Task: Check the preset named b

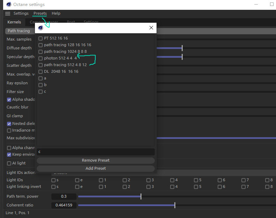Action: click(x=41, y=85)
